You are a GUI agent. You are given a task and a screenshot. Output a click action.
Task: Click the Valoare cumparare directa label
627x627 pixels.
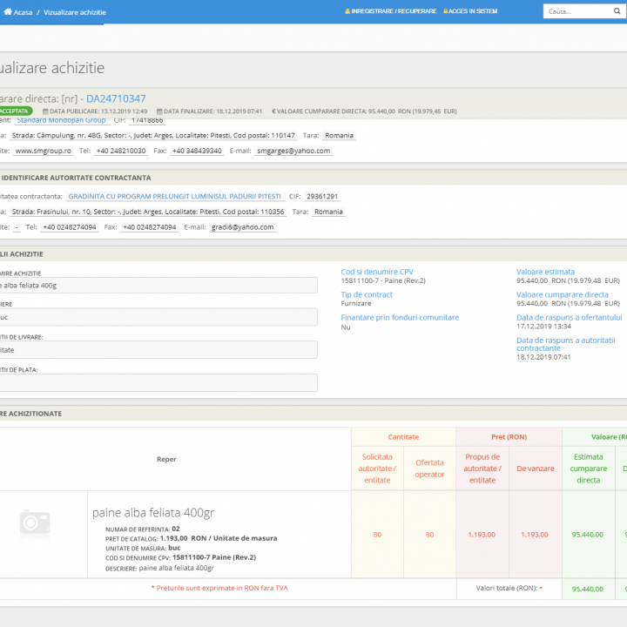coord(563,294)
